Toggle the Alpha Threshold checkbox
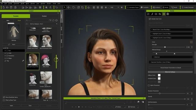Image resolution: width=196 pixels, height=110 pixels. [149, 85]
